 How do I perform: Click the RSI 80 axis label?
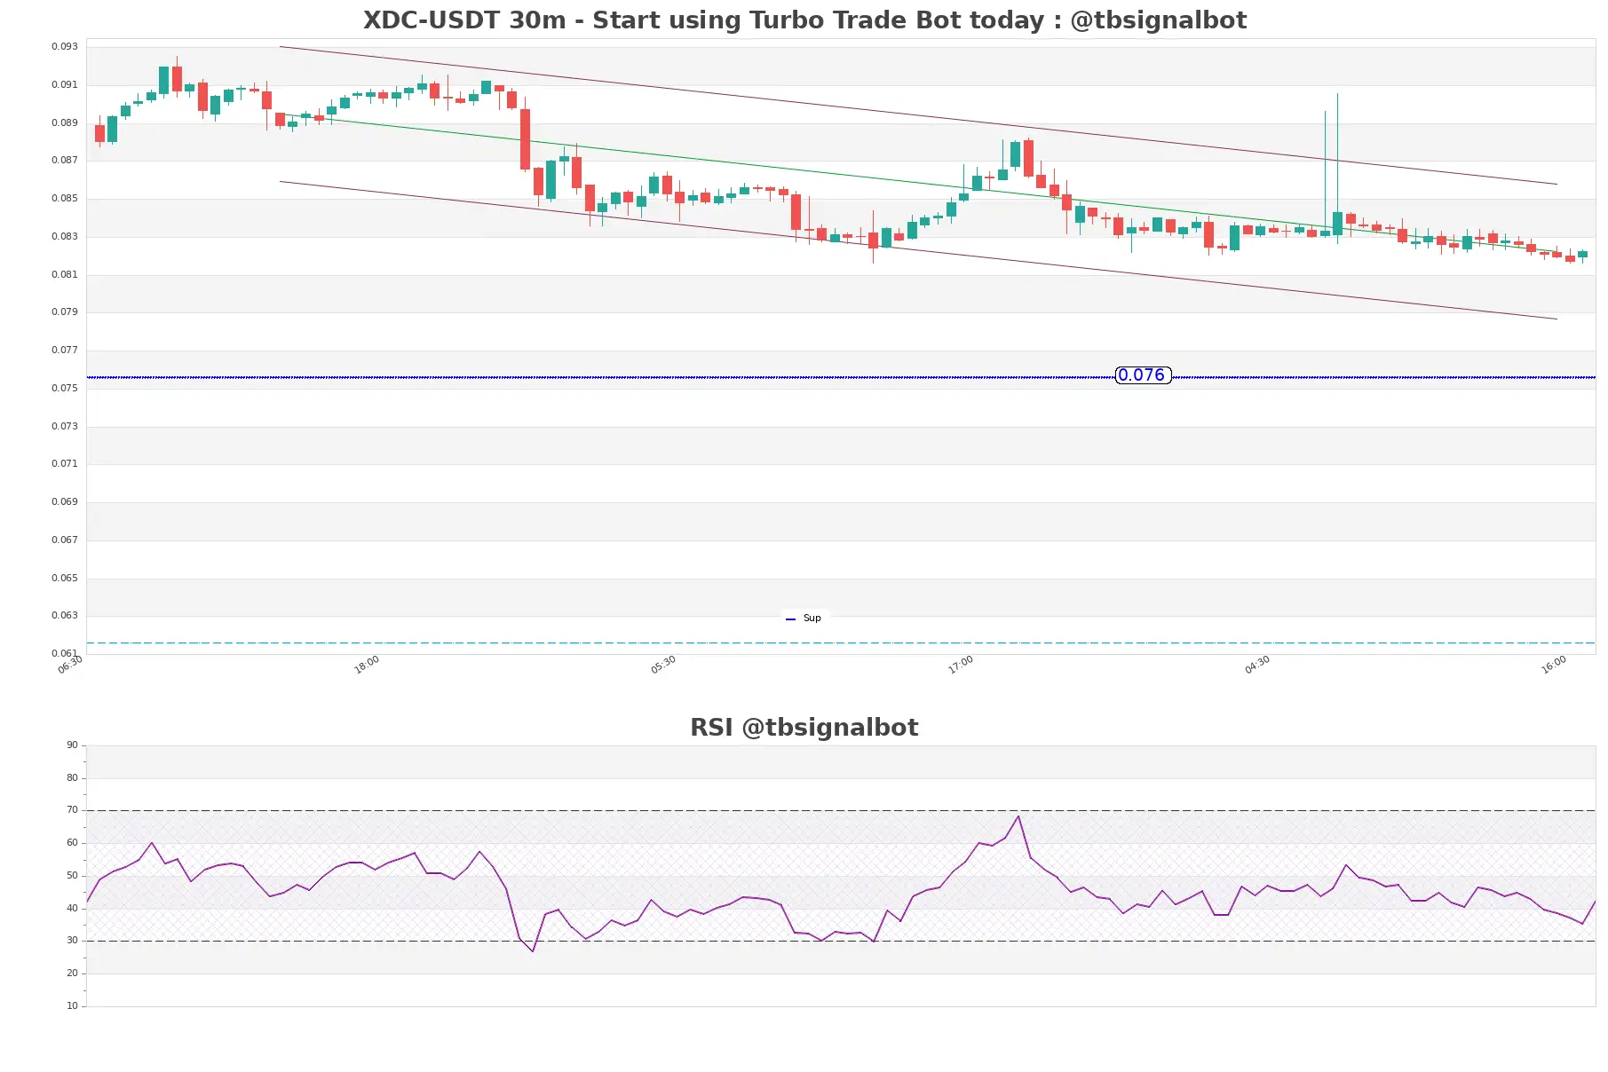pyautogui.click(x=72, y=778)
